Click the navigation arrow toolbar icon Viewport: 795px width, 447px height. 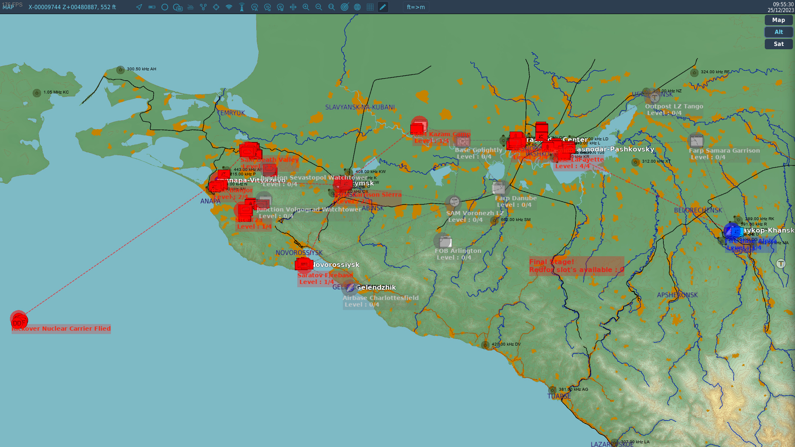(139, 7)
